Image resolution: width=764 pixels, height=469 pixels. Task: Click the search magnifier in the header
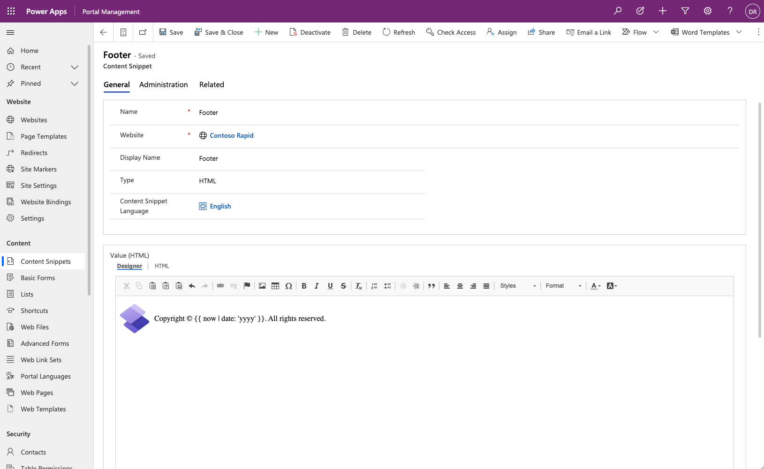point(618,11)
